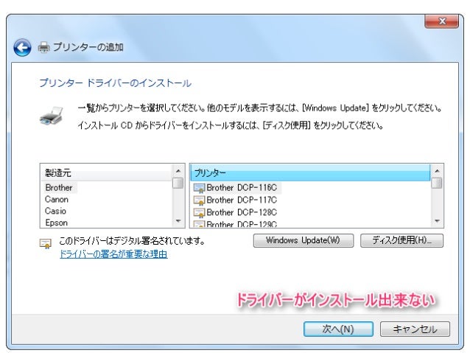
Task: Select Canon in the manufacturer list
Action: [x=57, y=200]
